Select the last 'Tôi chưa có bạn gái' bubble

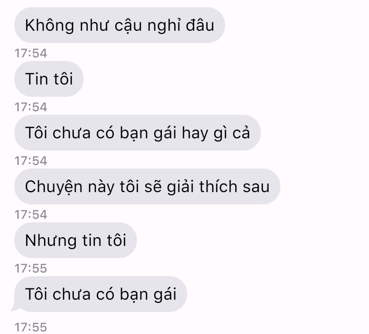[x=100, y=294]
